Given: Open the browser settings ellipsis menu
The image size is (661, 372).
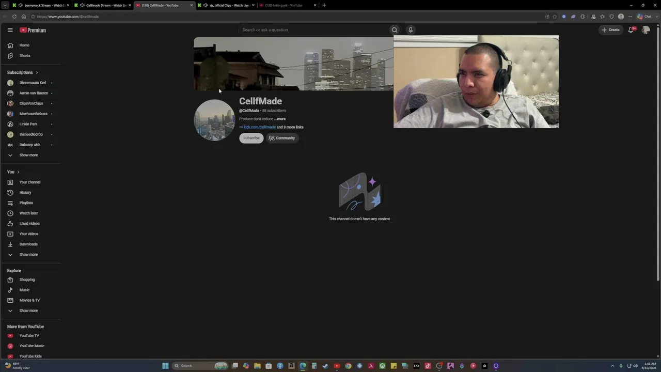Looking at the screenshot, I should pos(630,17).
